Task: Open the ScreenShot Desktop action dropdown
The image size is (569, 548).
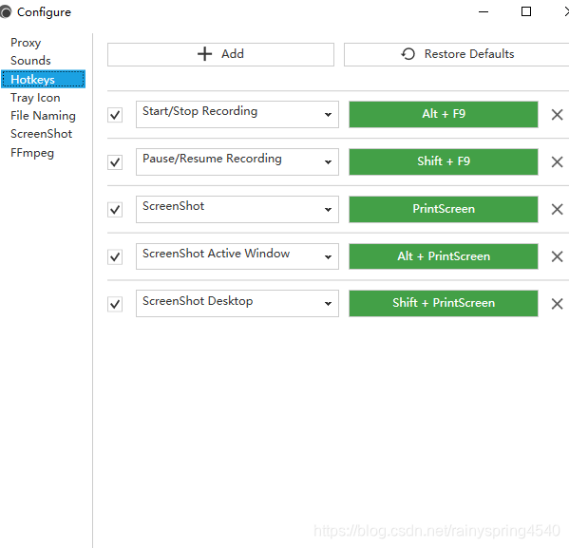Action: tap(237, 303)
